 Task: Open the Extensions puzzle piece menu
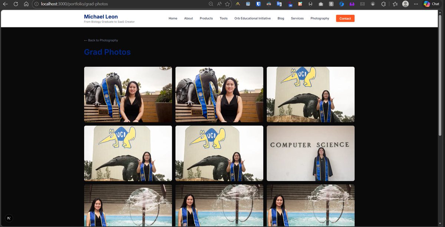tap(384, 4)
